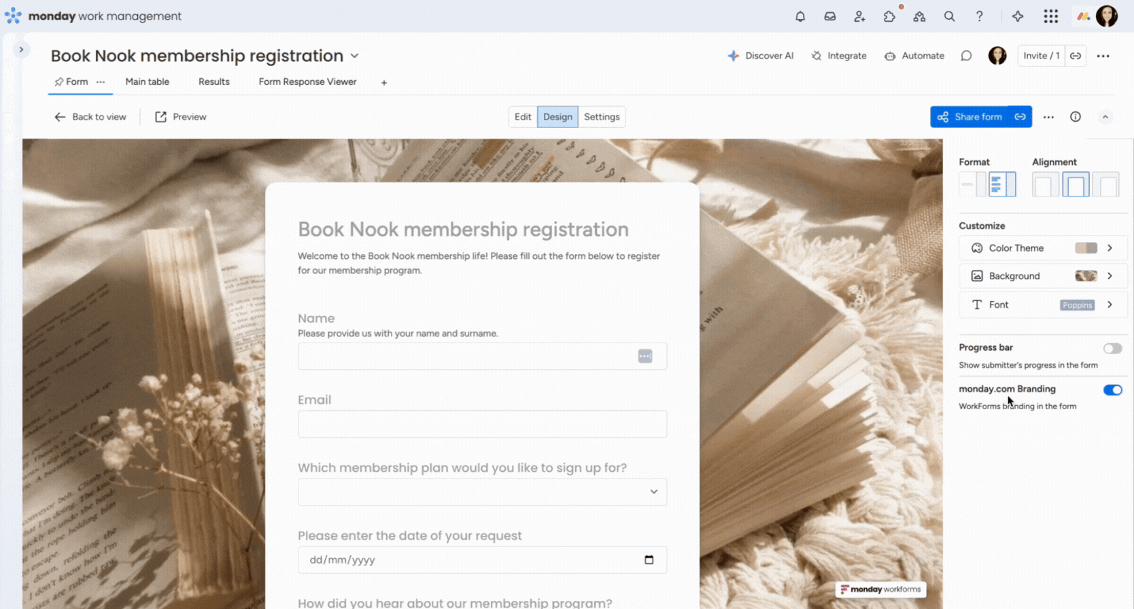Choose center Alignment layout

click(x=1076, y=184)
